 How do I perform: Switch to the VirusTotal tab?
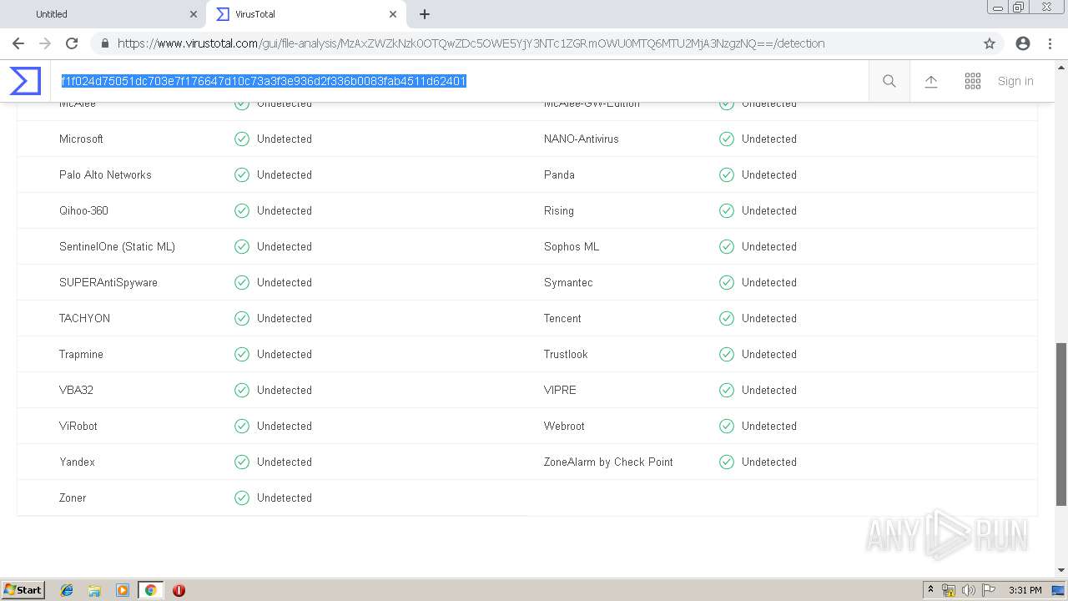coord(305,14)
